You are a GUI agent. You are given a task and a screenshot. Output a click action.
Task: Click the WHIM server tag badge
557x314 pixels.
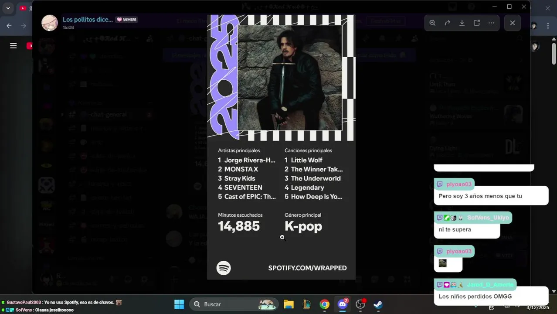pyautogui.click(x=126, y=20)
